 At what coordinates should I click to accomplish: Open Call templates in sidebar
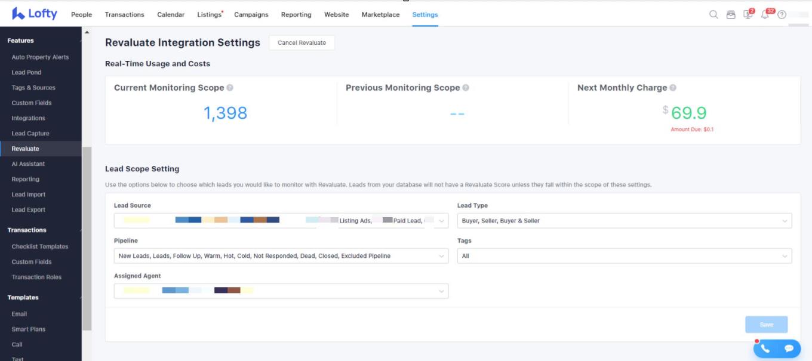[17, 344]
